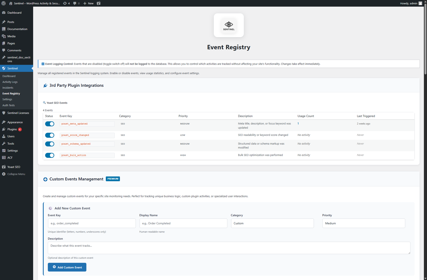Click the Event Key input field
Viewport: 427px width, 280px height.
click(92, 223)
